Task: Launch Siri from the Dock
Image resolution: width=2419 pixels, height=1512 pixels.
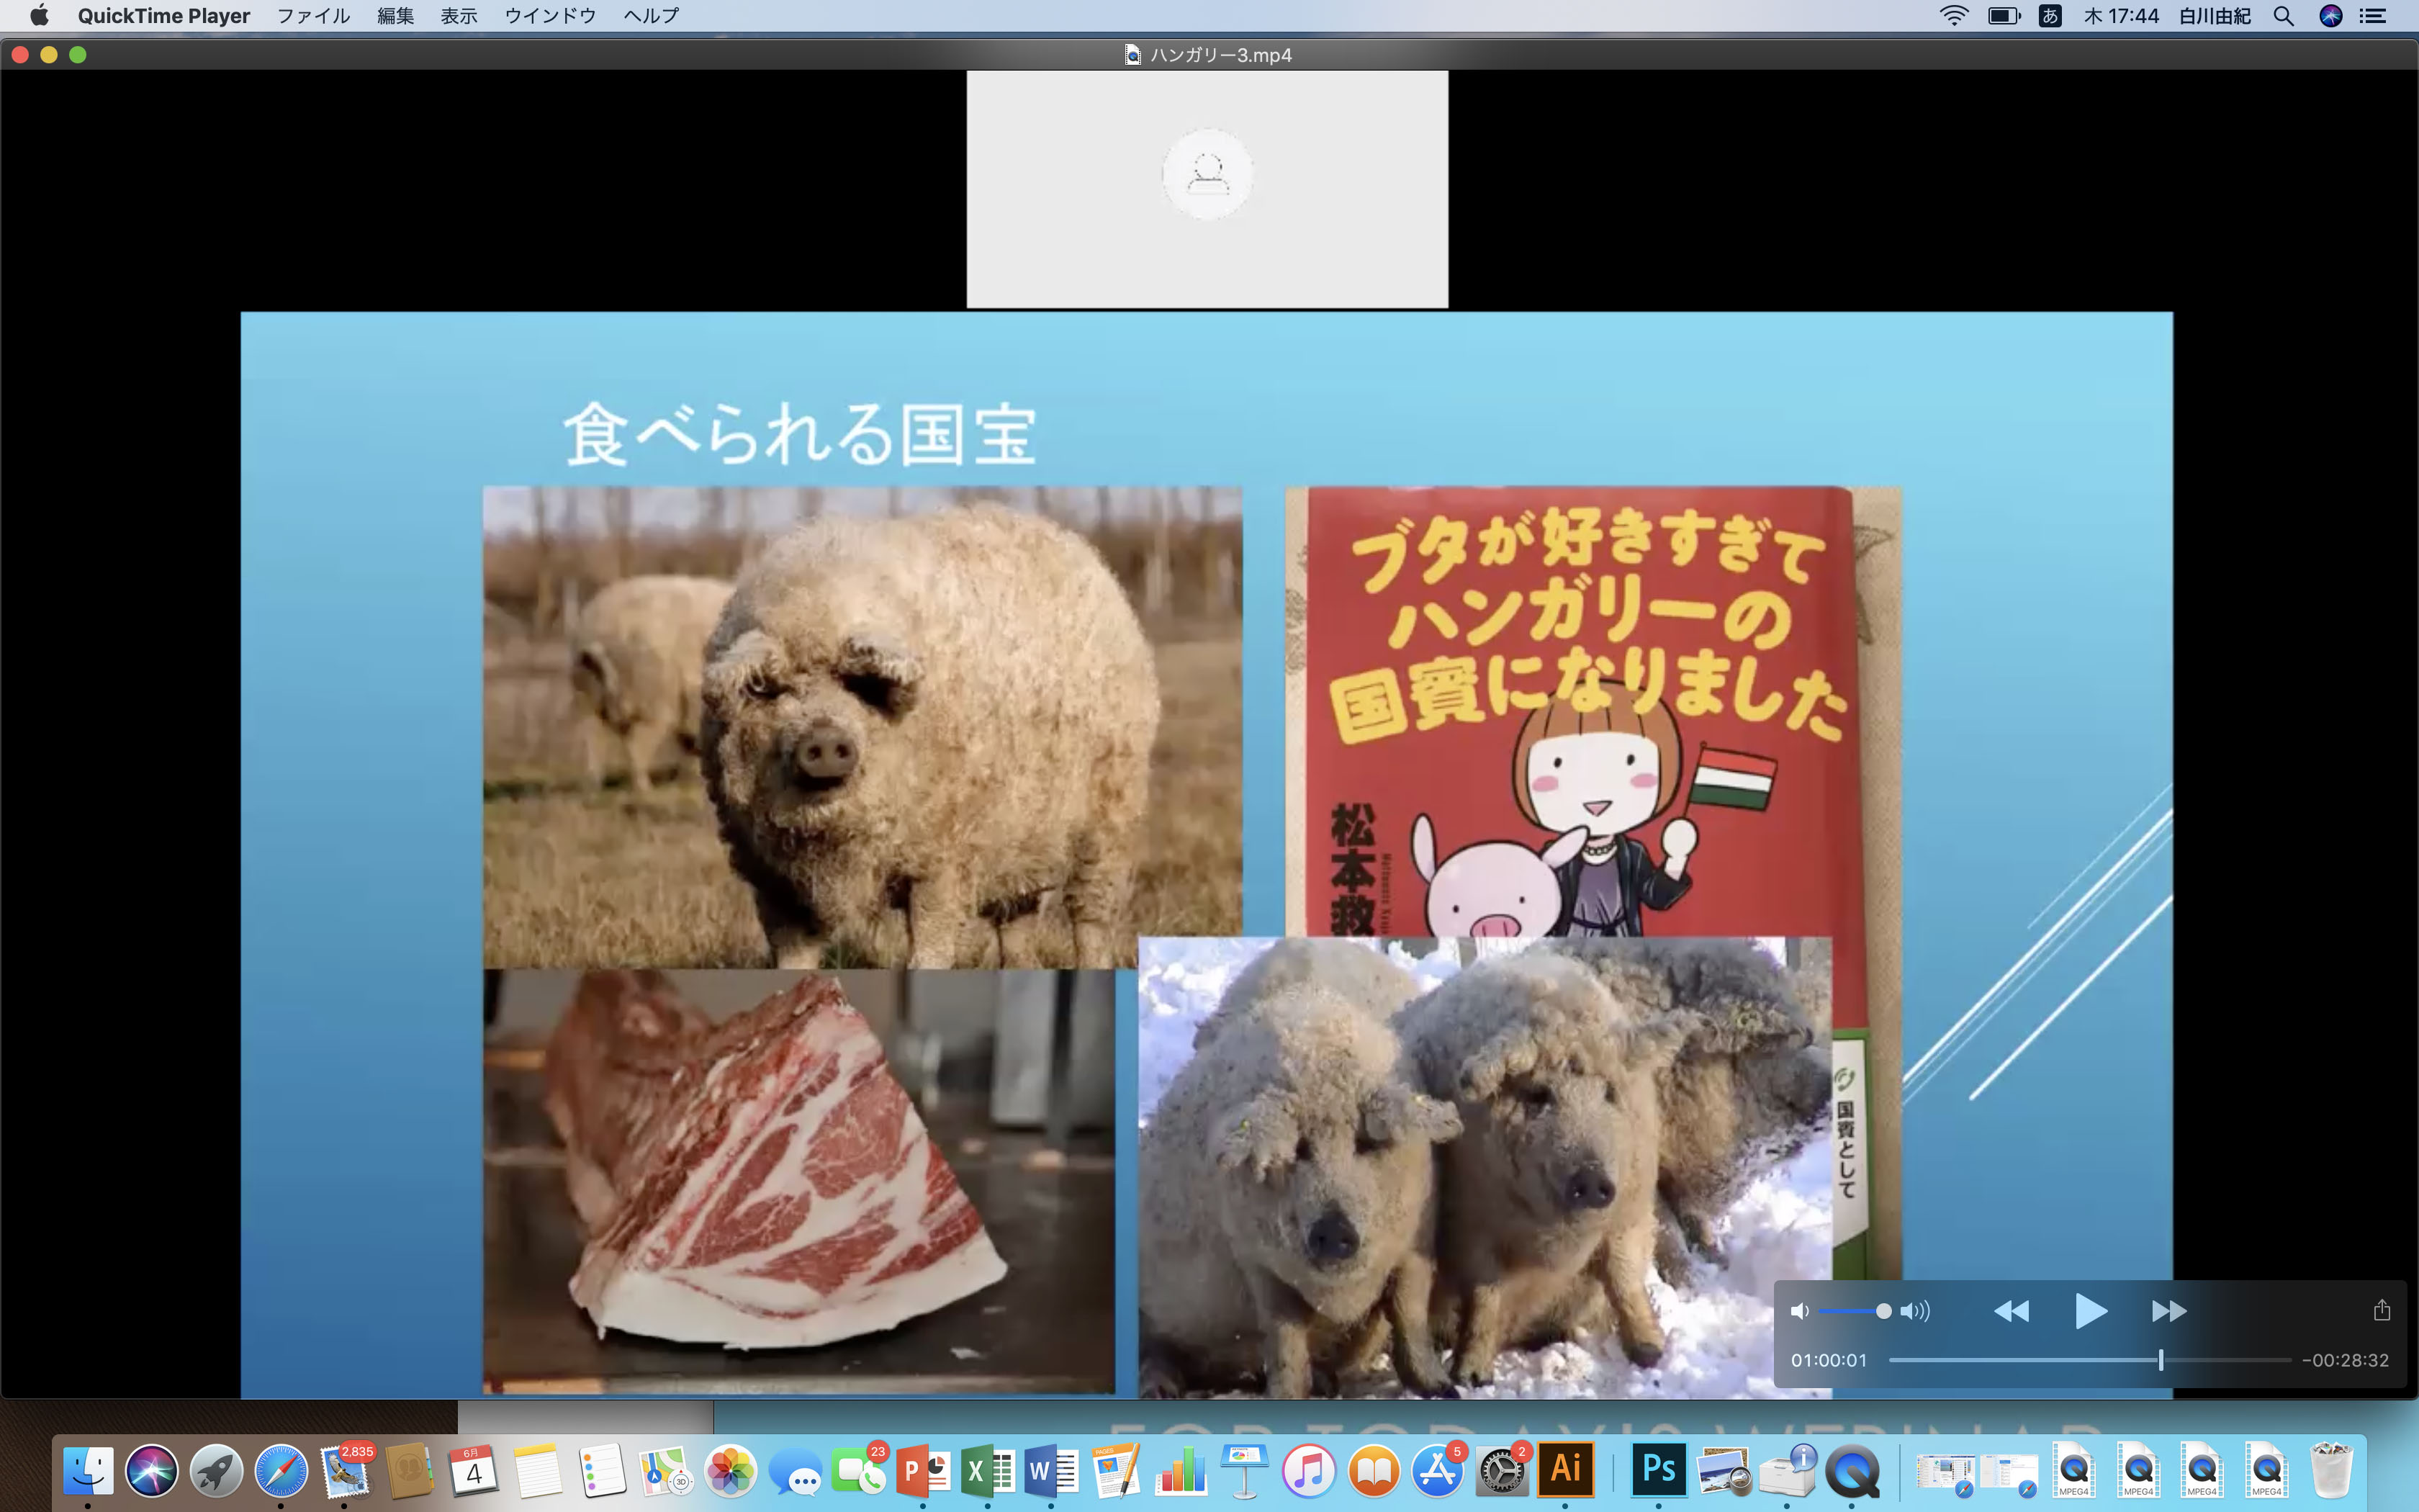Action: click(x=152, y=1470)
